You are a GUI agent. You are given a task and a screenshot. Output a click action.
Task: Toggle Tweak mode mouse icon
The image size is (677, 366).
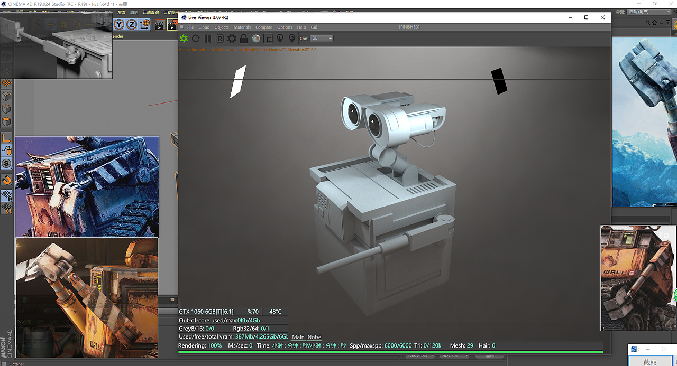pyautogui.click(x=6, y=151)
